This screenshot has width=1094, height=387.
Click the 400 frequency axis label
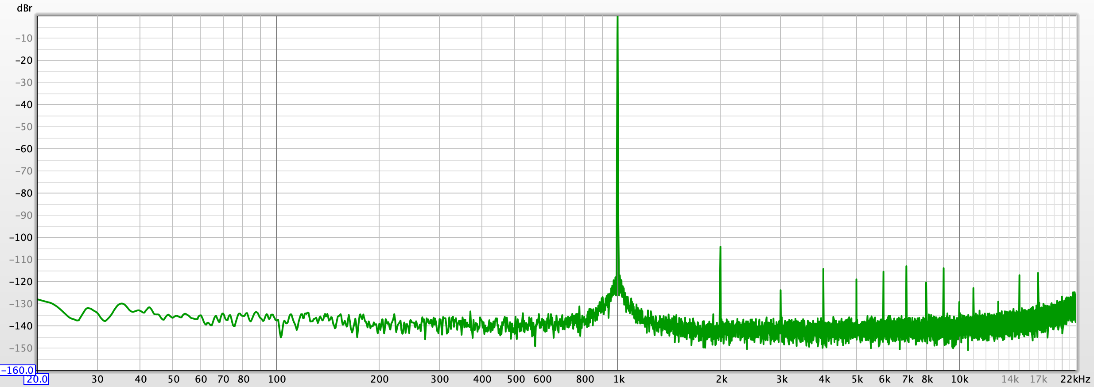coord(482,379)
